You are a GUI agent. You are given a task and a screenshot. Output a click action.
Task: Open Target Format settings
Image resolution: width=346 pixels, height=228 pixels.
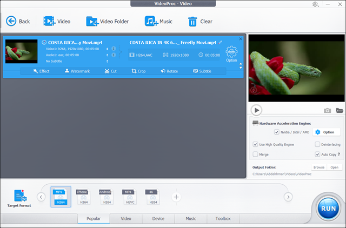[x=19, y=198]
